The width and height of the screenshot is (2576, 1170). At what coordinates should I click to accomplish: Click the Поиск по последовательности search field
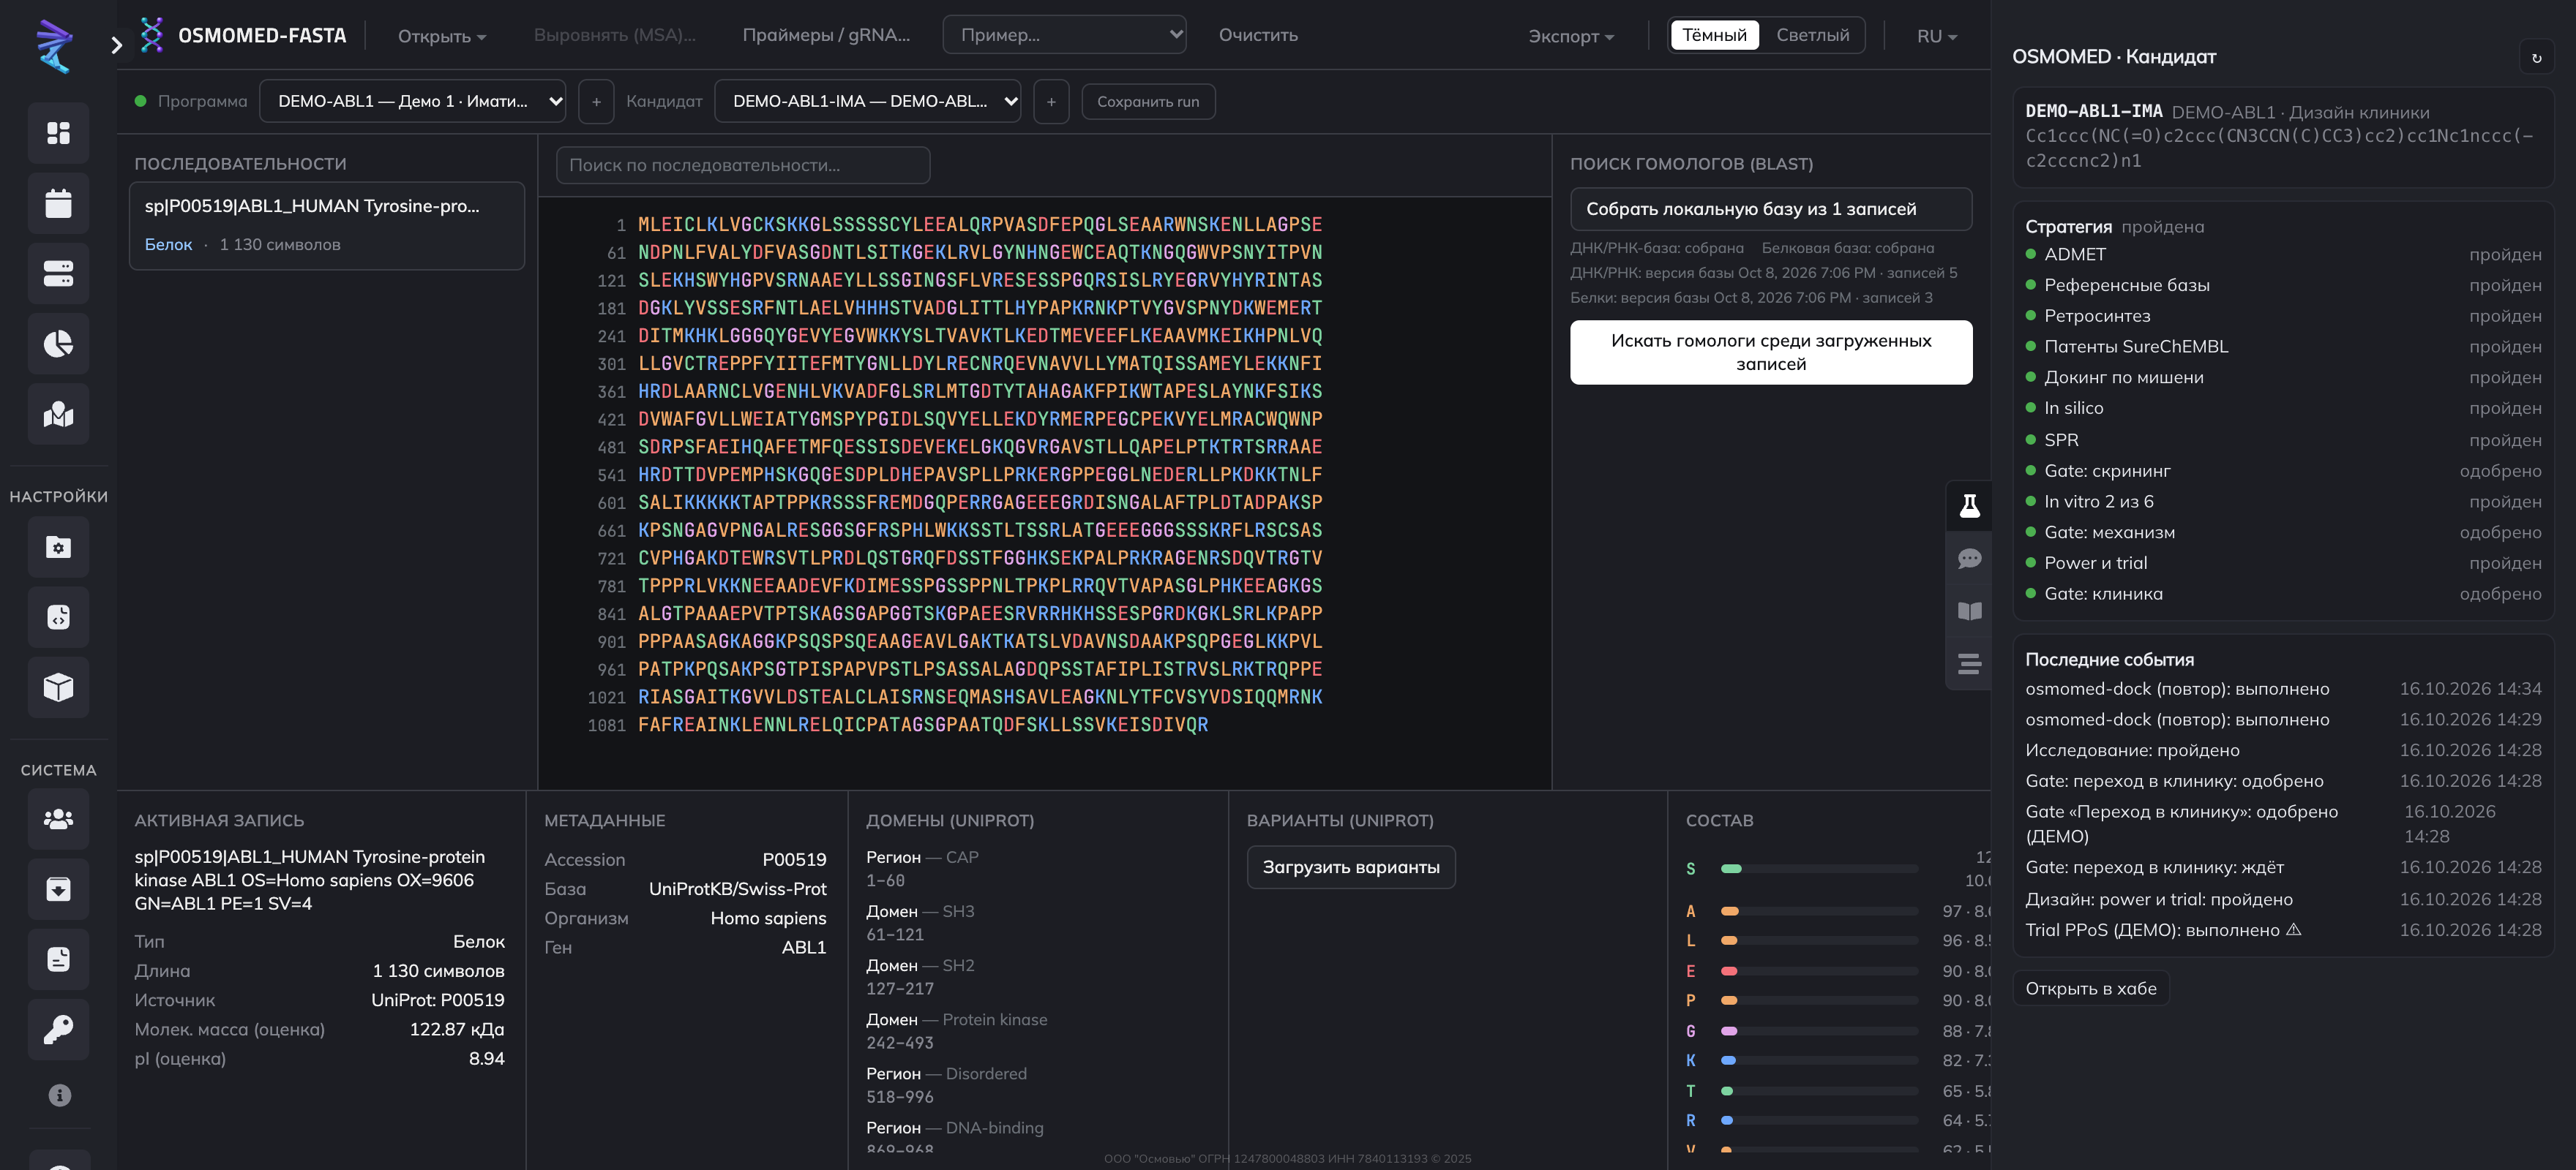[x=743, y=165]
